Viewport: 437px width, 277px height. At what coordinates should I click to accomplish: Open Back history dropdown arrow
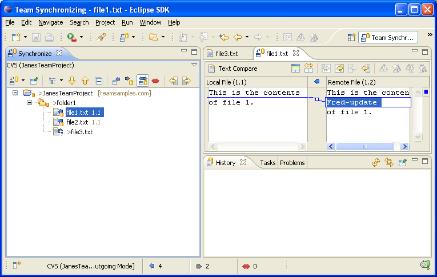tap(247, 37)
